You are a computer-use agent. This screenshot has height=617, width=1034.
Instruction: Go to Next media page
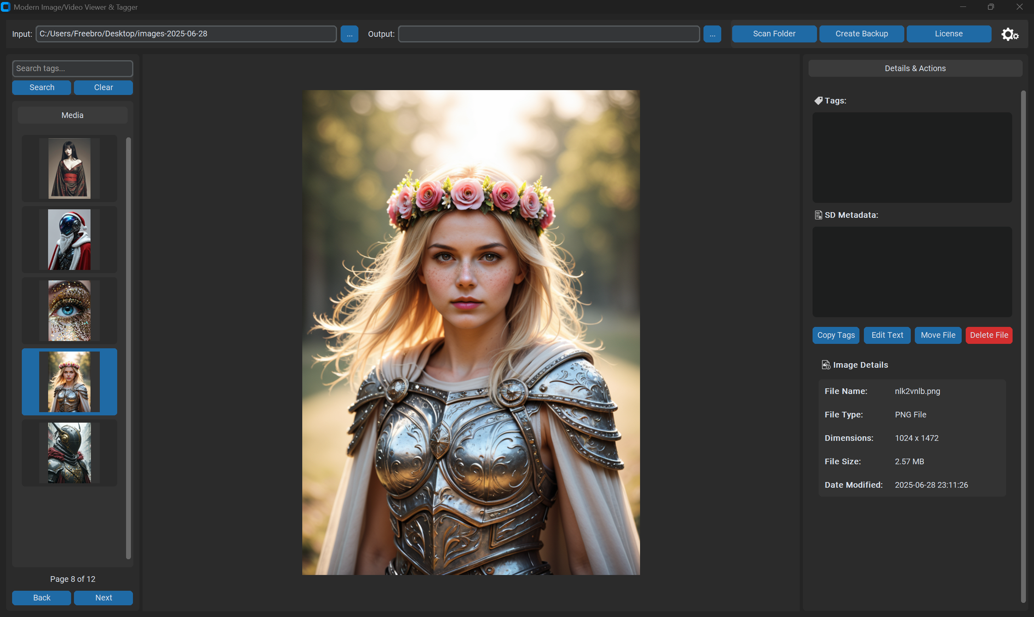pyautogui.click(x=103, y=598)
